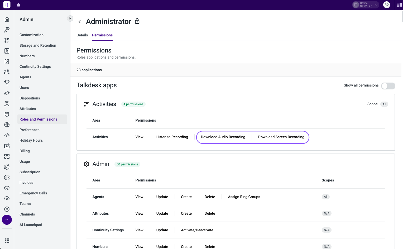Toggle the right side panel icon
Viewport: 403px width, 249px height.
point(399,5)
